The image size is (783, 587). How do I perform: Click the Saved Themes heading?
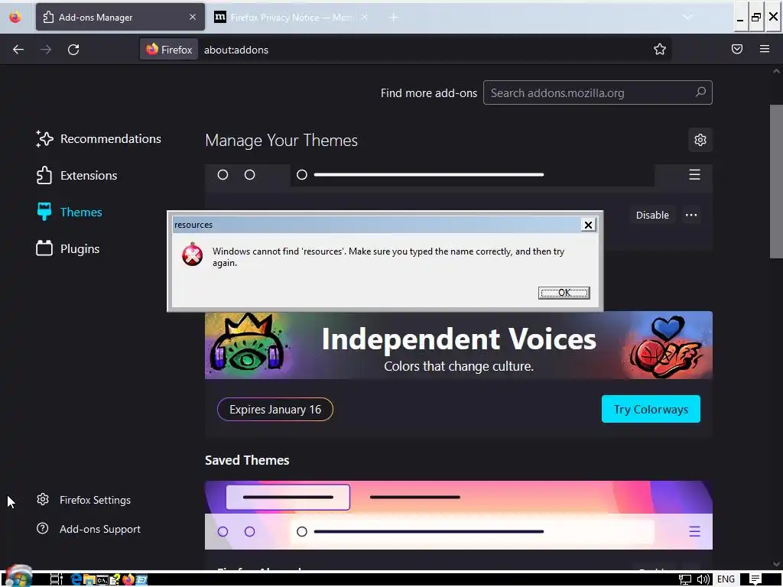(x=247, y=460)
